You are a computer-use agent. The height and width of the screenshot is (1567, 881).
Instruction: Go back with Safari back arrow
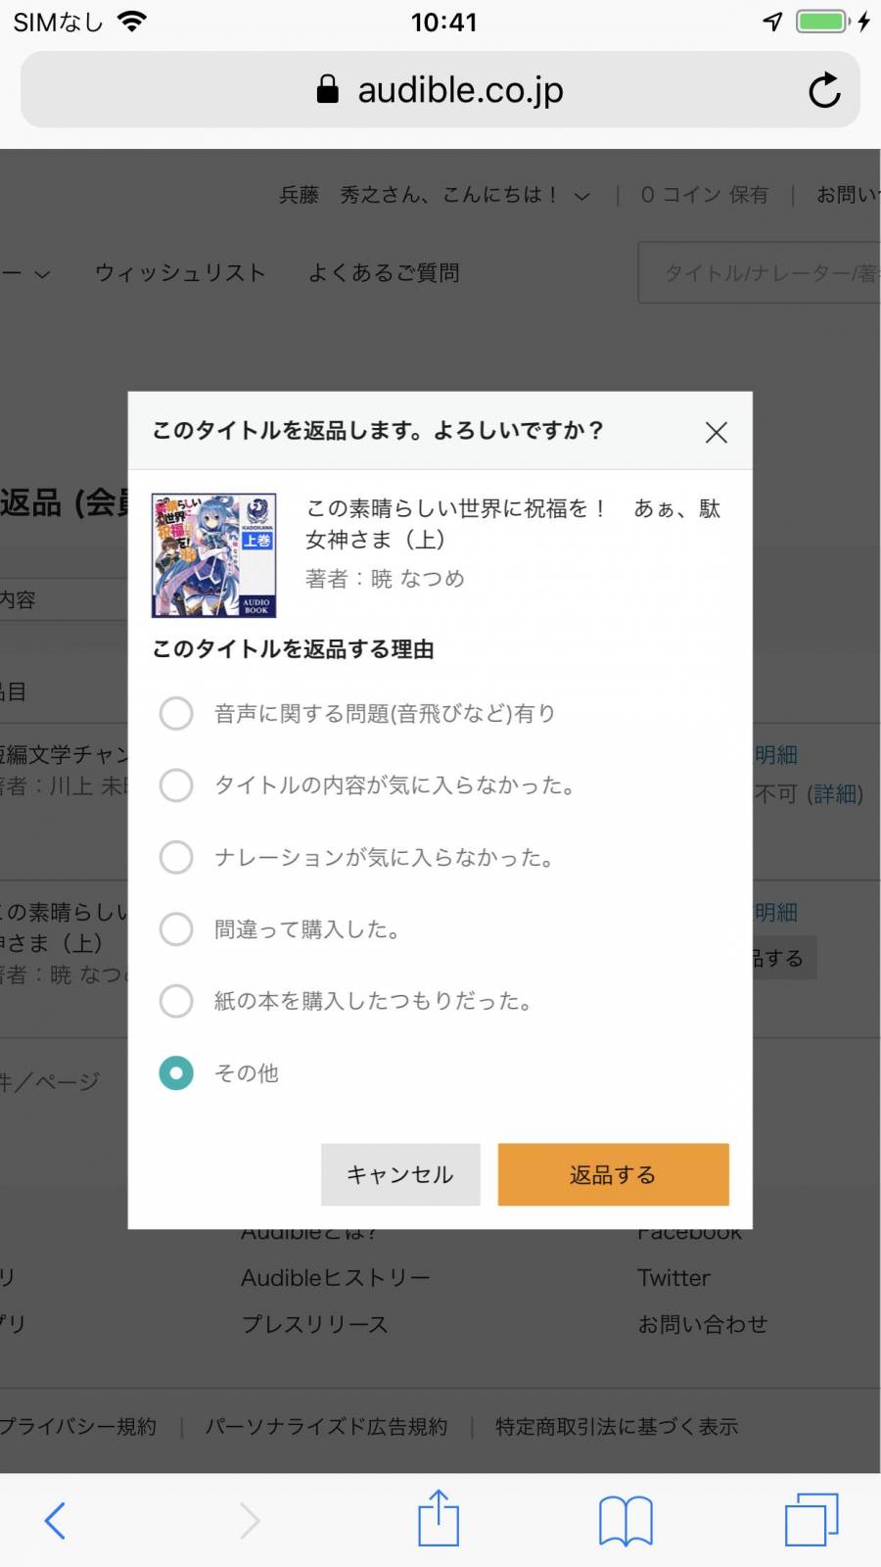click(55, 1521)
